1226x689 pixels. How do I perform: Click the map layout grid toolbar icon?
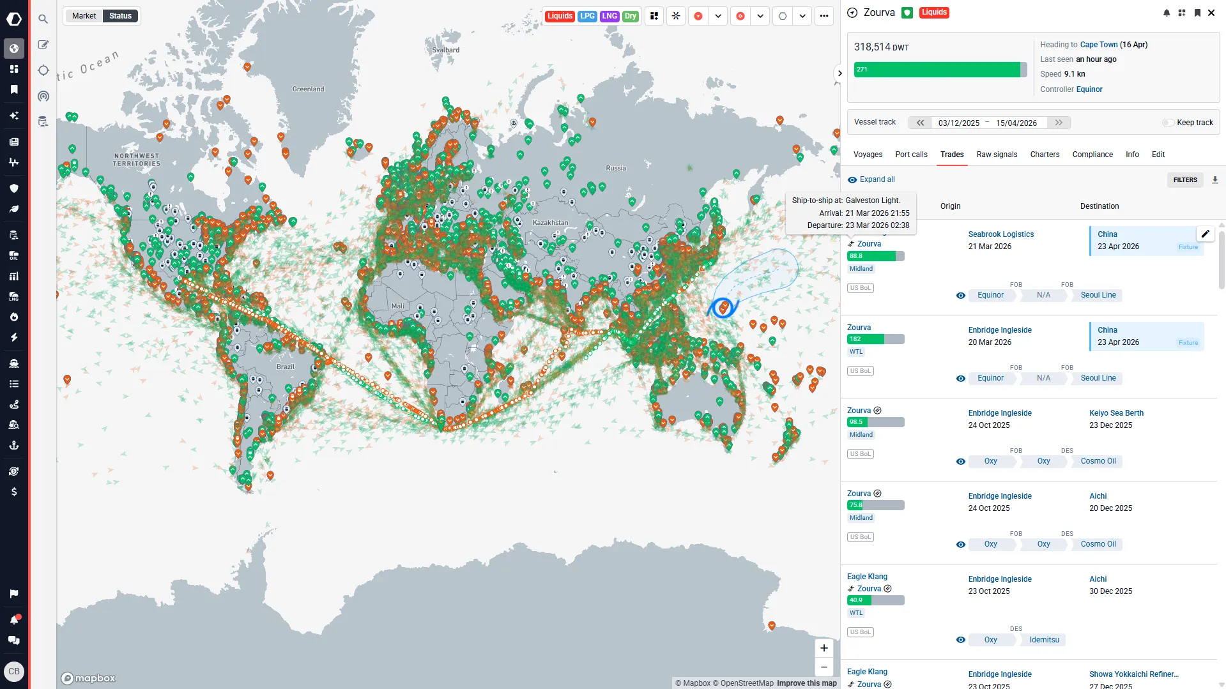pyautogui.click(x=654, y=16)
